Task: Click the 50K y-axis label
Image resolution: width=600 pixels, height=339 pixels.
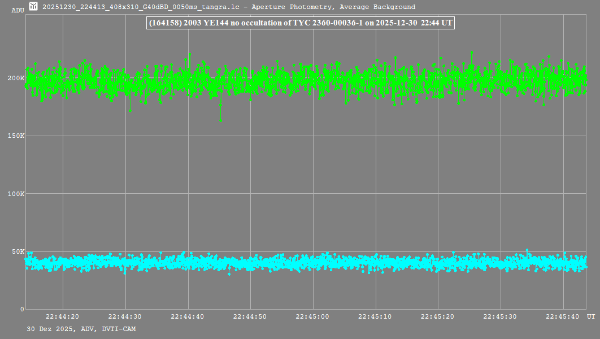Action: point(17,251)
